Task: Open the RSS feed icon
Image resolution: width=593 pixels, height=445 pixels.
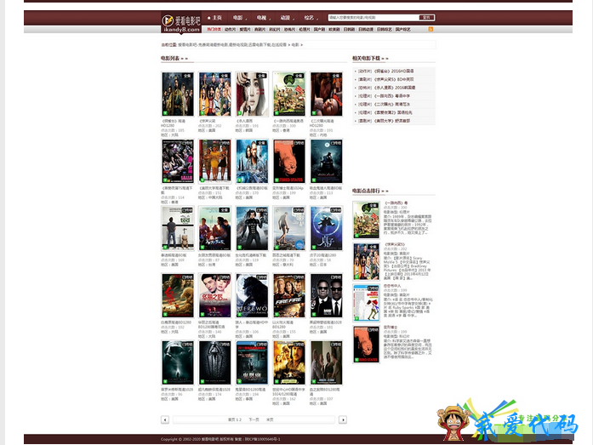Action: 430,29
